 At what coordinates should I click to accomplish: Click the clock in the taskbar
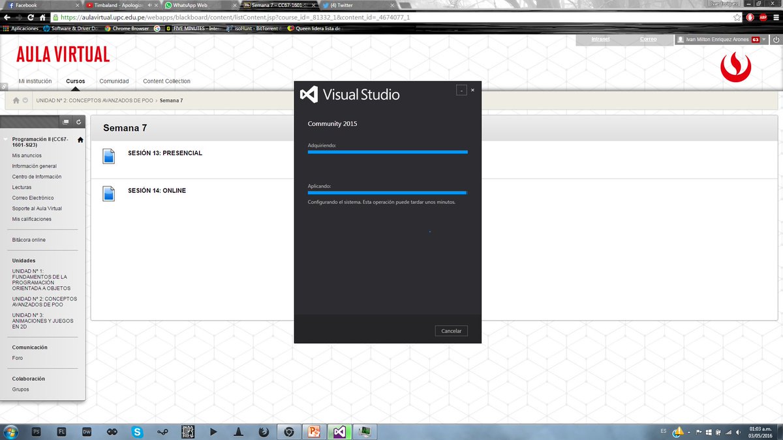click(x=761, y=432)
